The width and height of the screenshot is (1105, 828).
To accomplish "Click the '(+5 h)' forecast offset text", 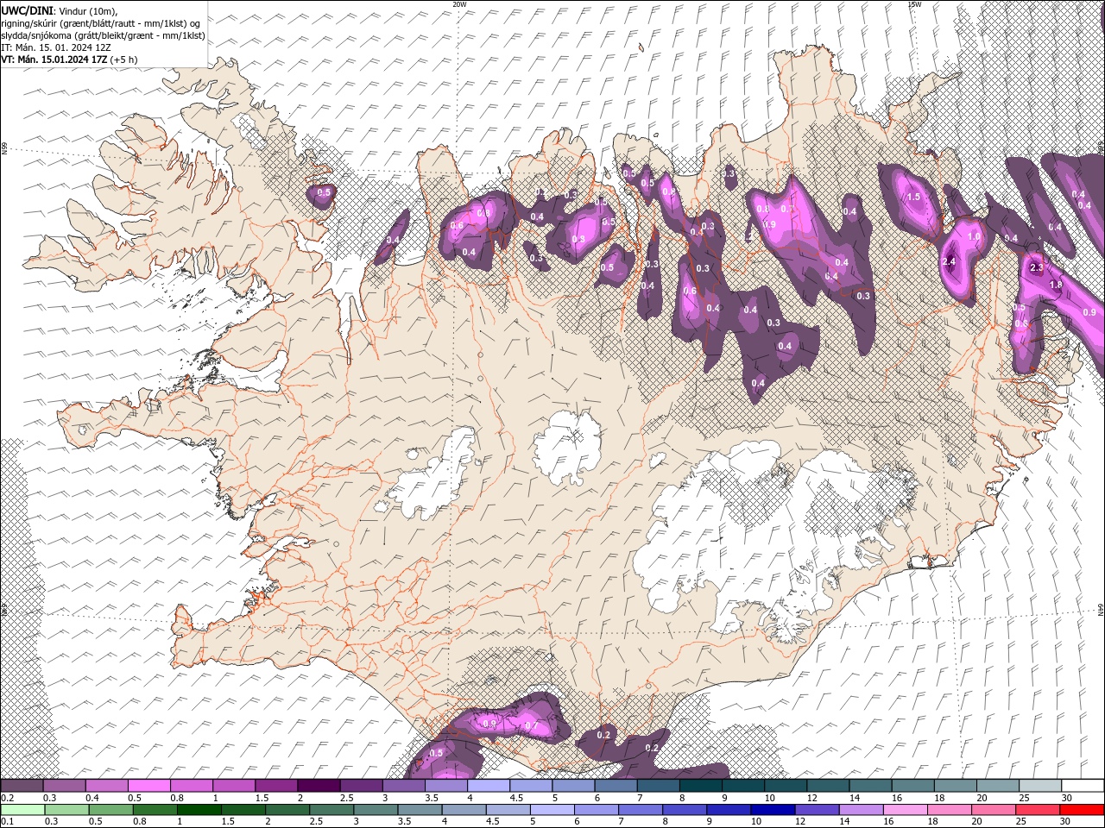I will tap(125, 59).
